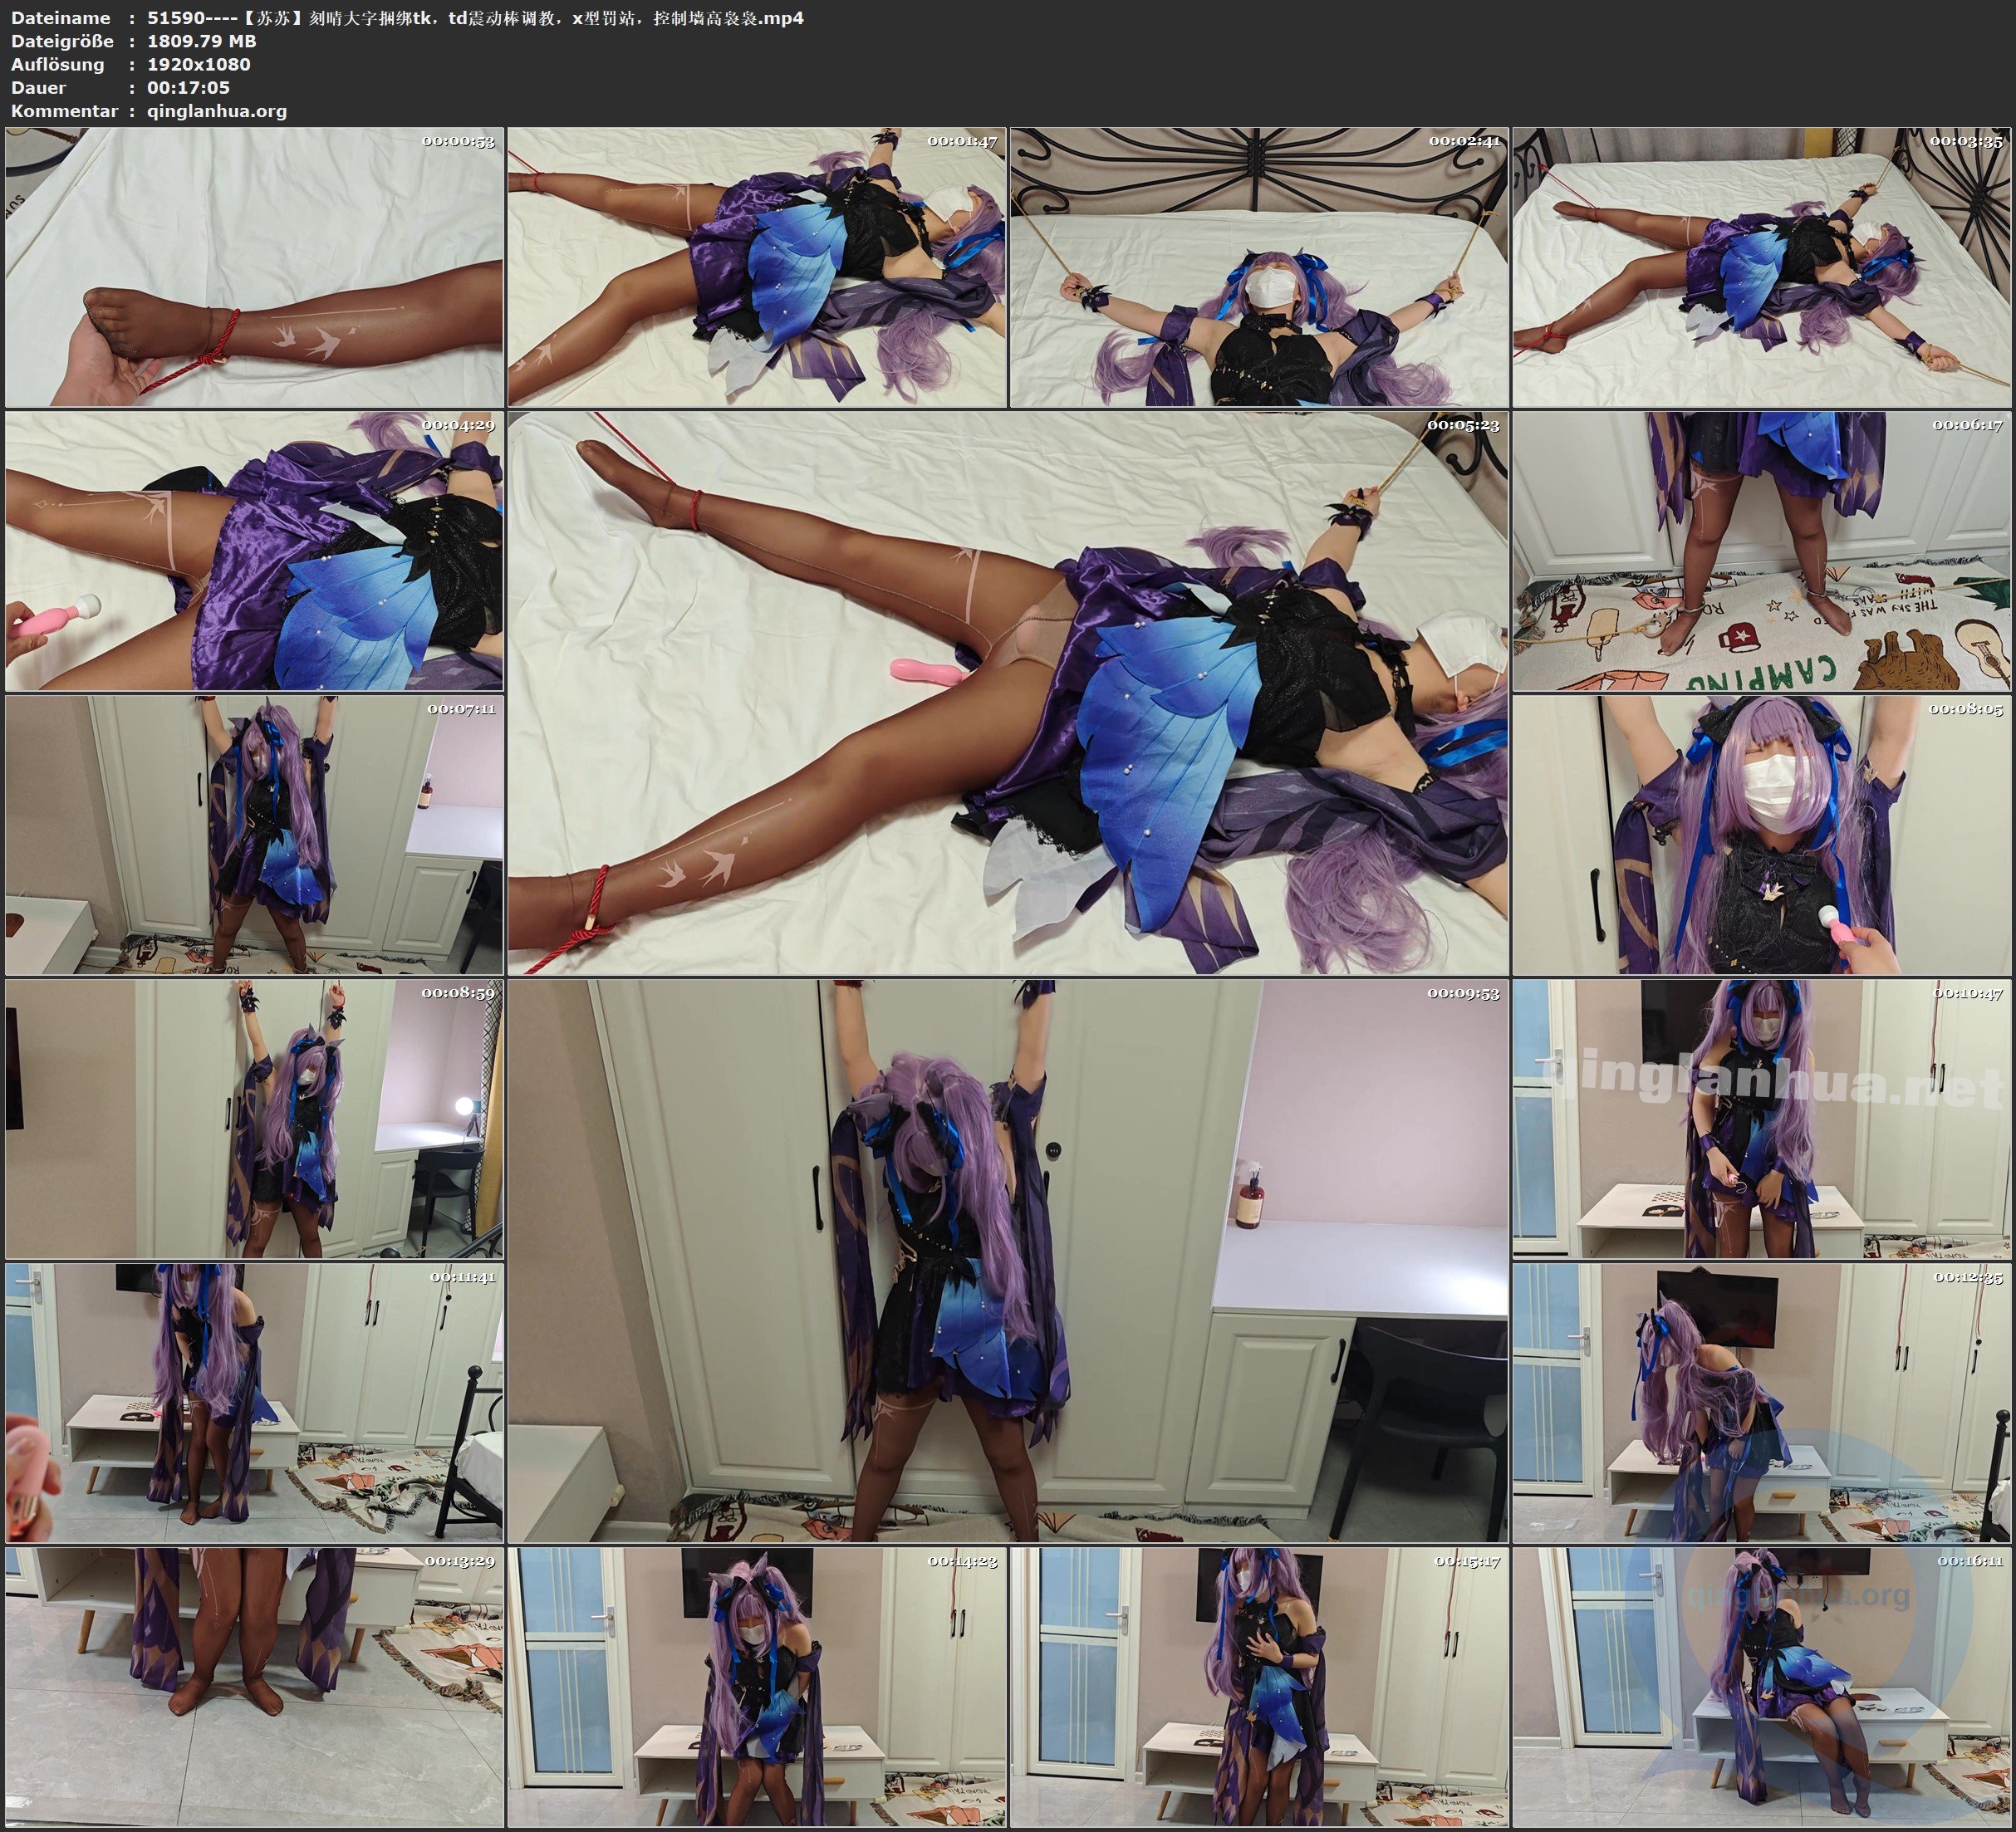Viewport: 2016px width, 1832px height.
Task: Select the thumbnail stamped 00:04:29
Action: [x=254, y=551]
